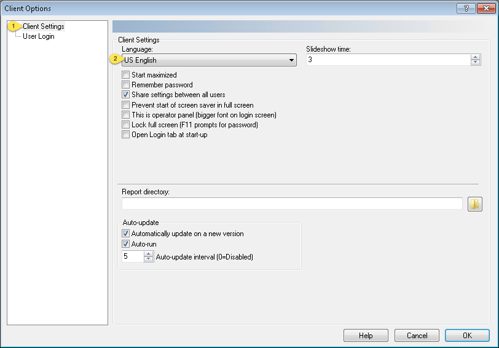499x348 pixels.
Task: Click into the Report directory text field
Action: click(x=292, y=204)
